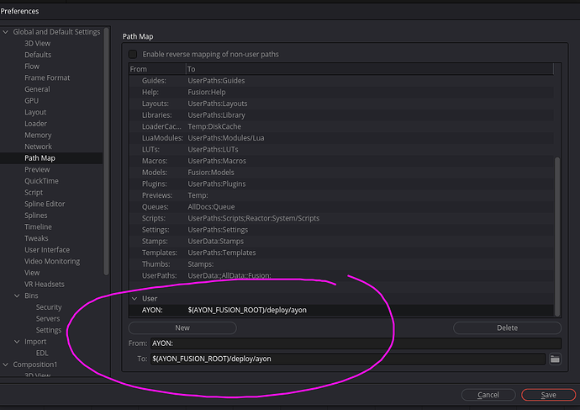Click the folder browse icon beside To field

click(x=555, y=359)
